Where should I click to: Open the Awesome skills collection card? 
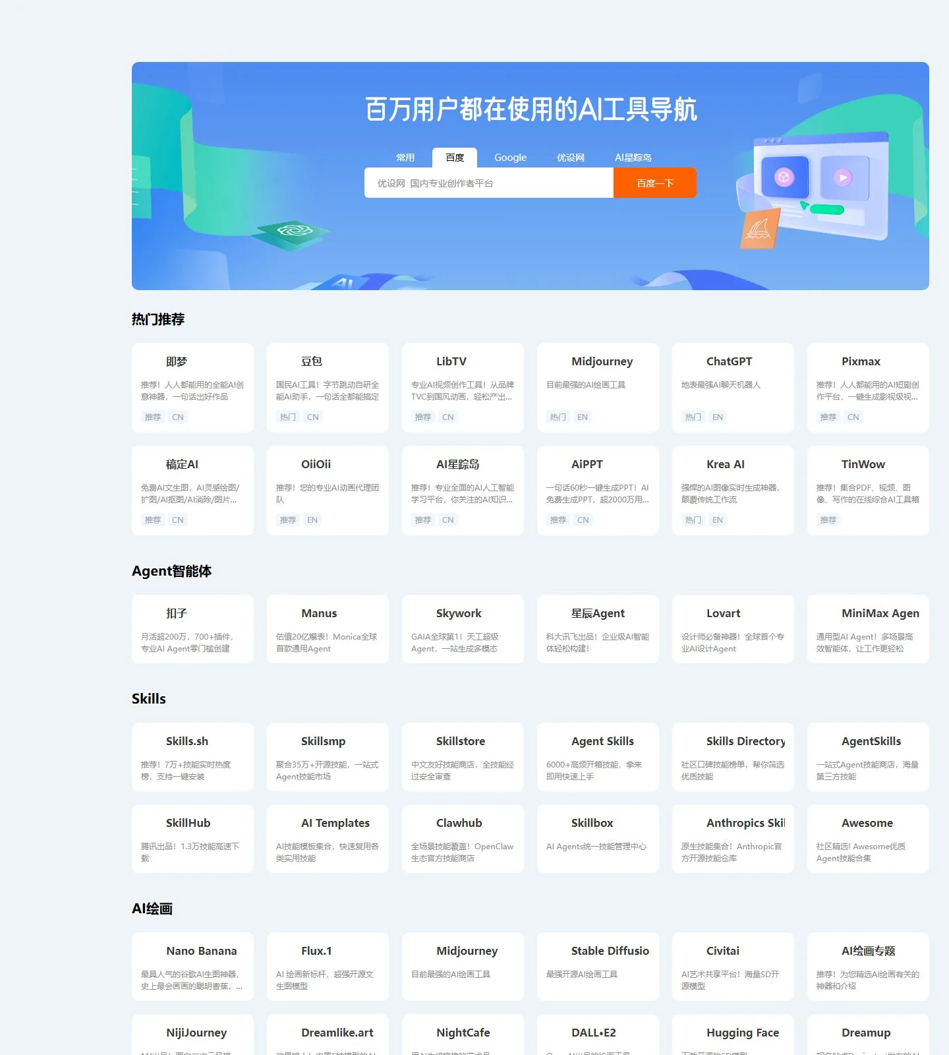868,839
